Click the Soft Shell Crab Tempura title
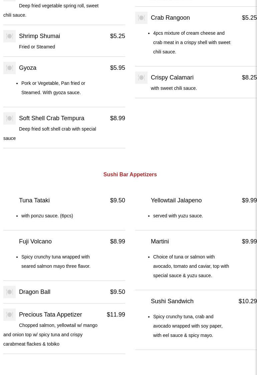This screenshot has height=375, width=257. pyautogui.click(x=52, y=118)
